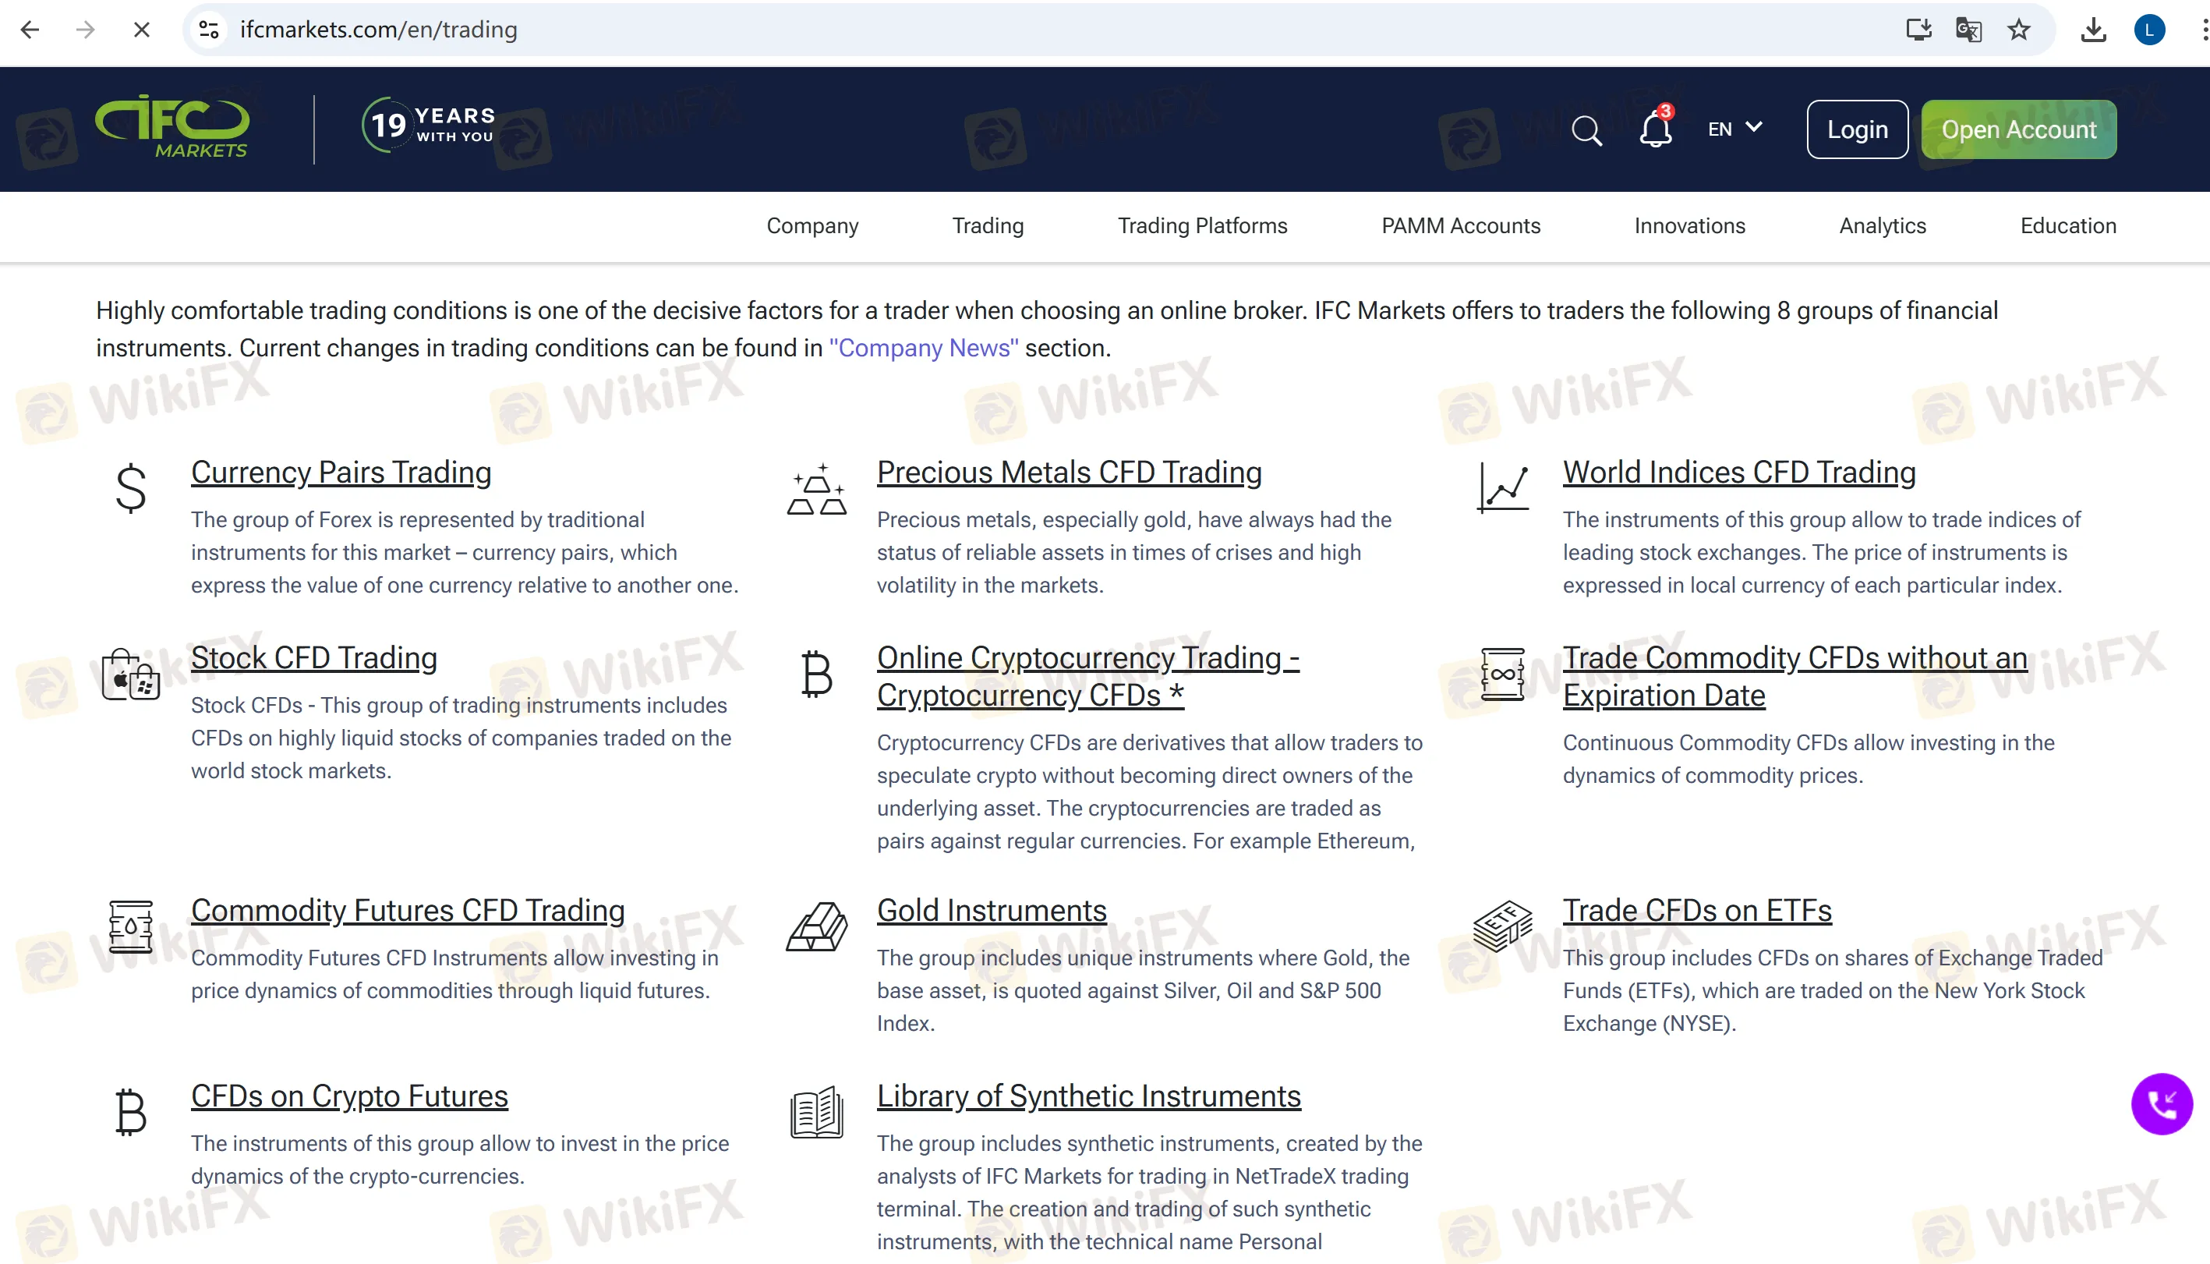
Task: Go forward in browser history
Action: point(85,30)
